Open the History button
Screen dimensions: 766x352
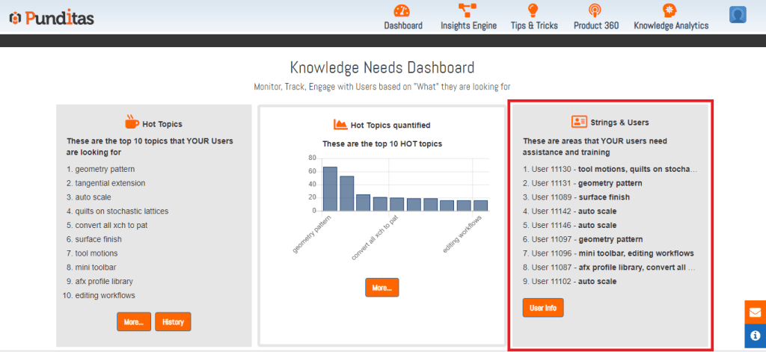[x=173, y=321]
